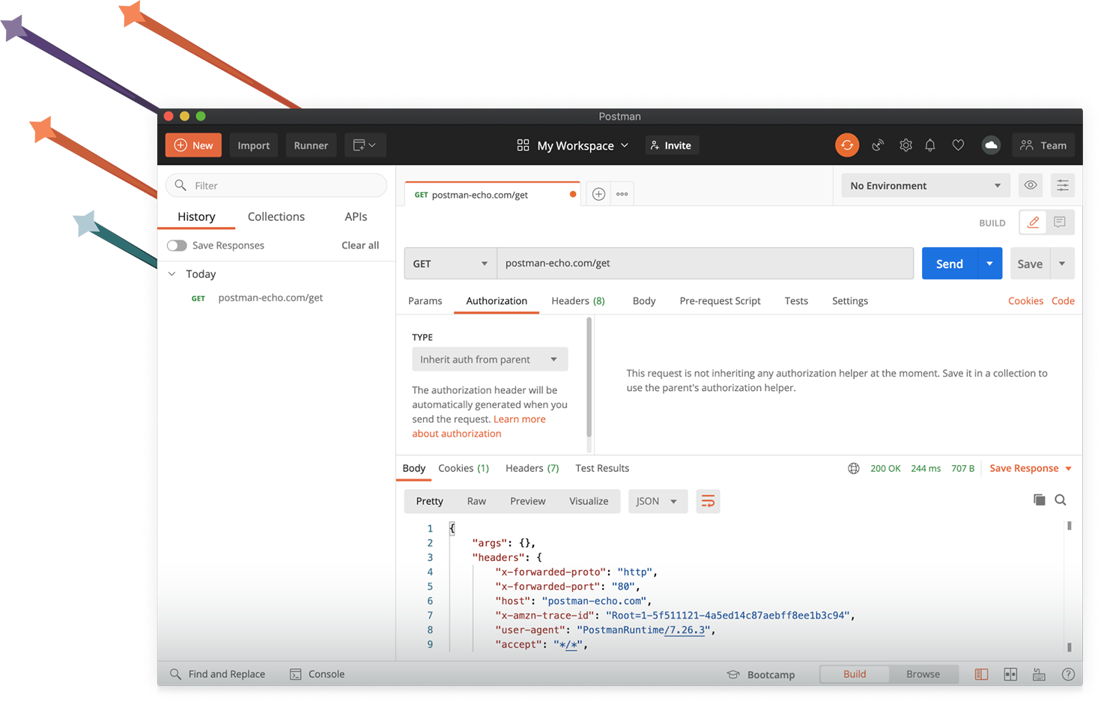Open manage environments sliders icon

click(1063, 186)
